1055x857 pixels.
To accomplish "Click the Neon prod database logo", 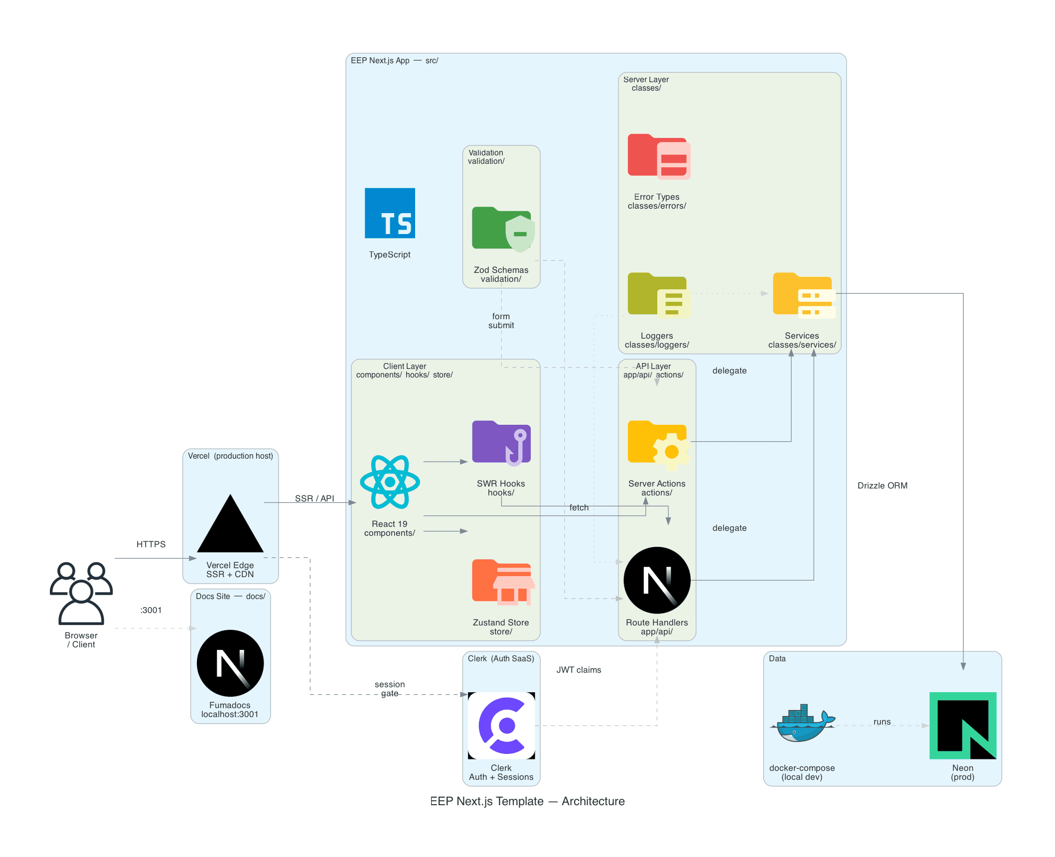I will coord(963,726).
